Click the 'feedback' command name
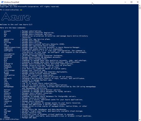The height and width of the screenshot is (121, 141). (8, 67)
